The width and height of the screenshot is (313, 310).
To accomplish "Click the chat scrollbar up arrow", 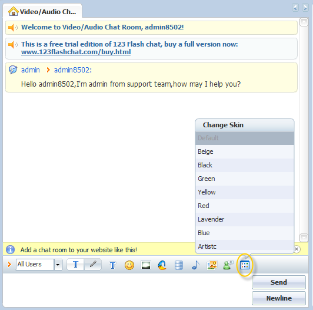I will click(304, 22).
